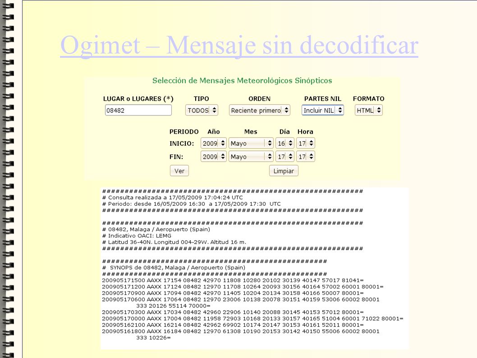Click the Indicativo OACI: LEMG line

pyautogui.click(x=137, y=236)
